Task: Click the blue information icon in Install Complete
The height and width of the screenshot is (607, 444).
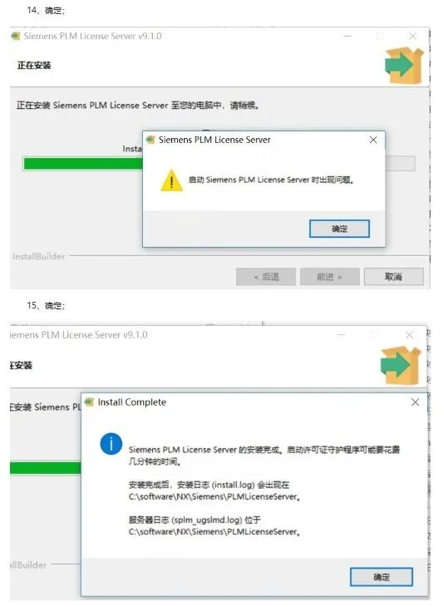Action: [x=111, y=444]
